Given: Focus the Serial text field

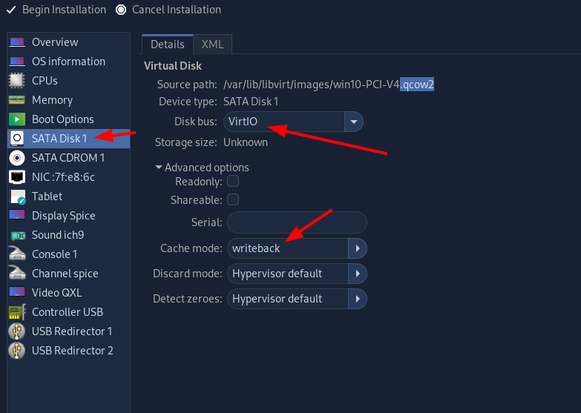Looking at the screenshot, I should click(x=297, y=222).
